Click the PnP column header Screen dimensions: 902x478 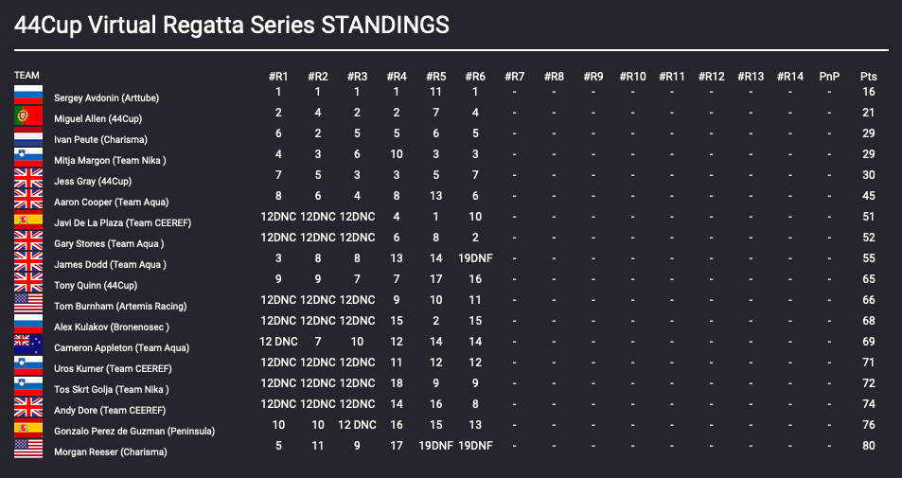click(829, 77)
